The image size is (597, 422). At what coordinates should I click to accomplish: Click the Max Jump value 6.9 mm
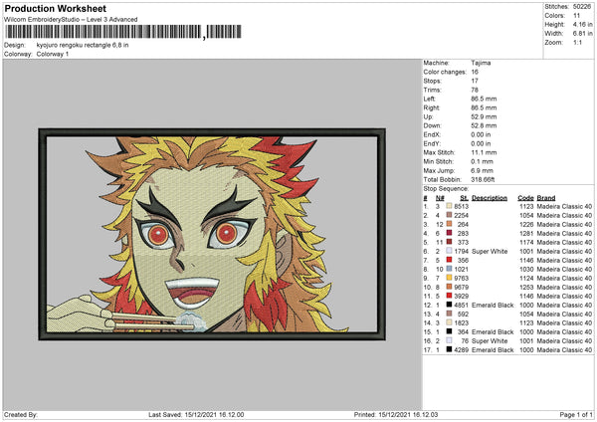coord(482,170)
